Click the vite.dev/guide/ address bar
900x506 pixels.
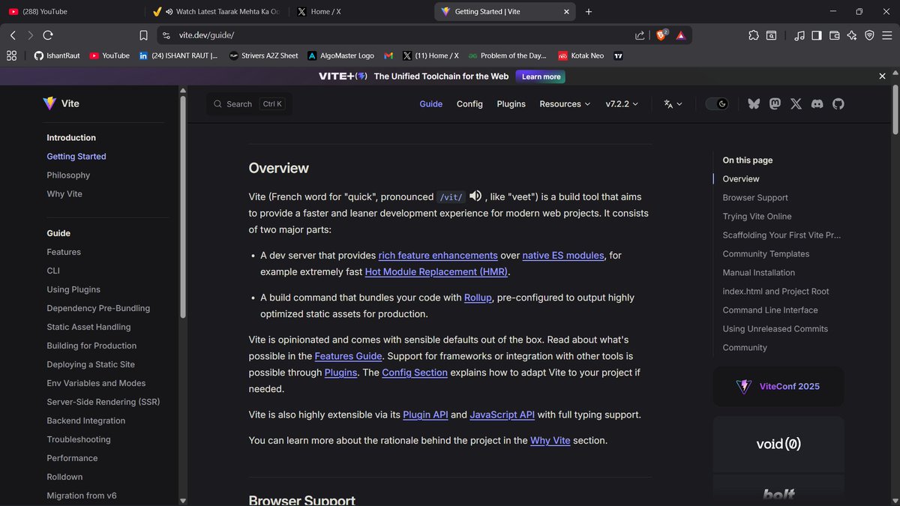[x=397, y=35]
